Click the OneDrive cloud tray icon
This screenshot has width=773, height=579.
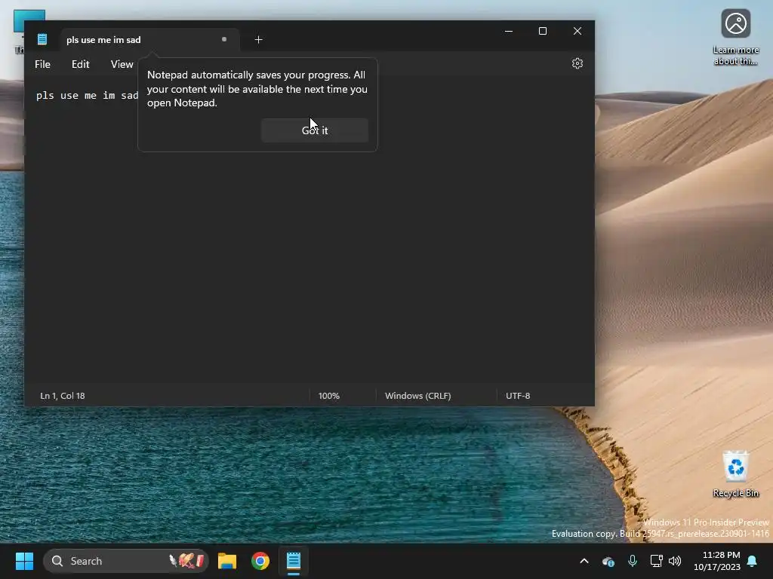608,561
